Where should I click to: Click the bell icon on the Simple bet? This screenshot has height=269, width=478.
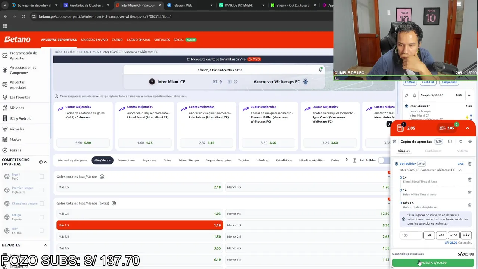coord(415,95)
